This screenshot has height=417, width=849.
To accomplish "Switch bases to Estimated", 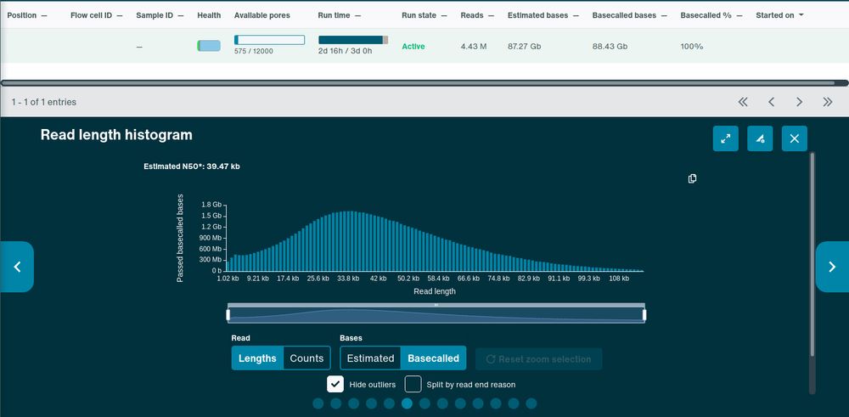I will click(370, 358).
